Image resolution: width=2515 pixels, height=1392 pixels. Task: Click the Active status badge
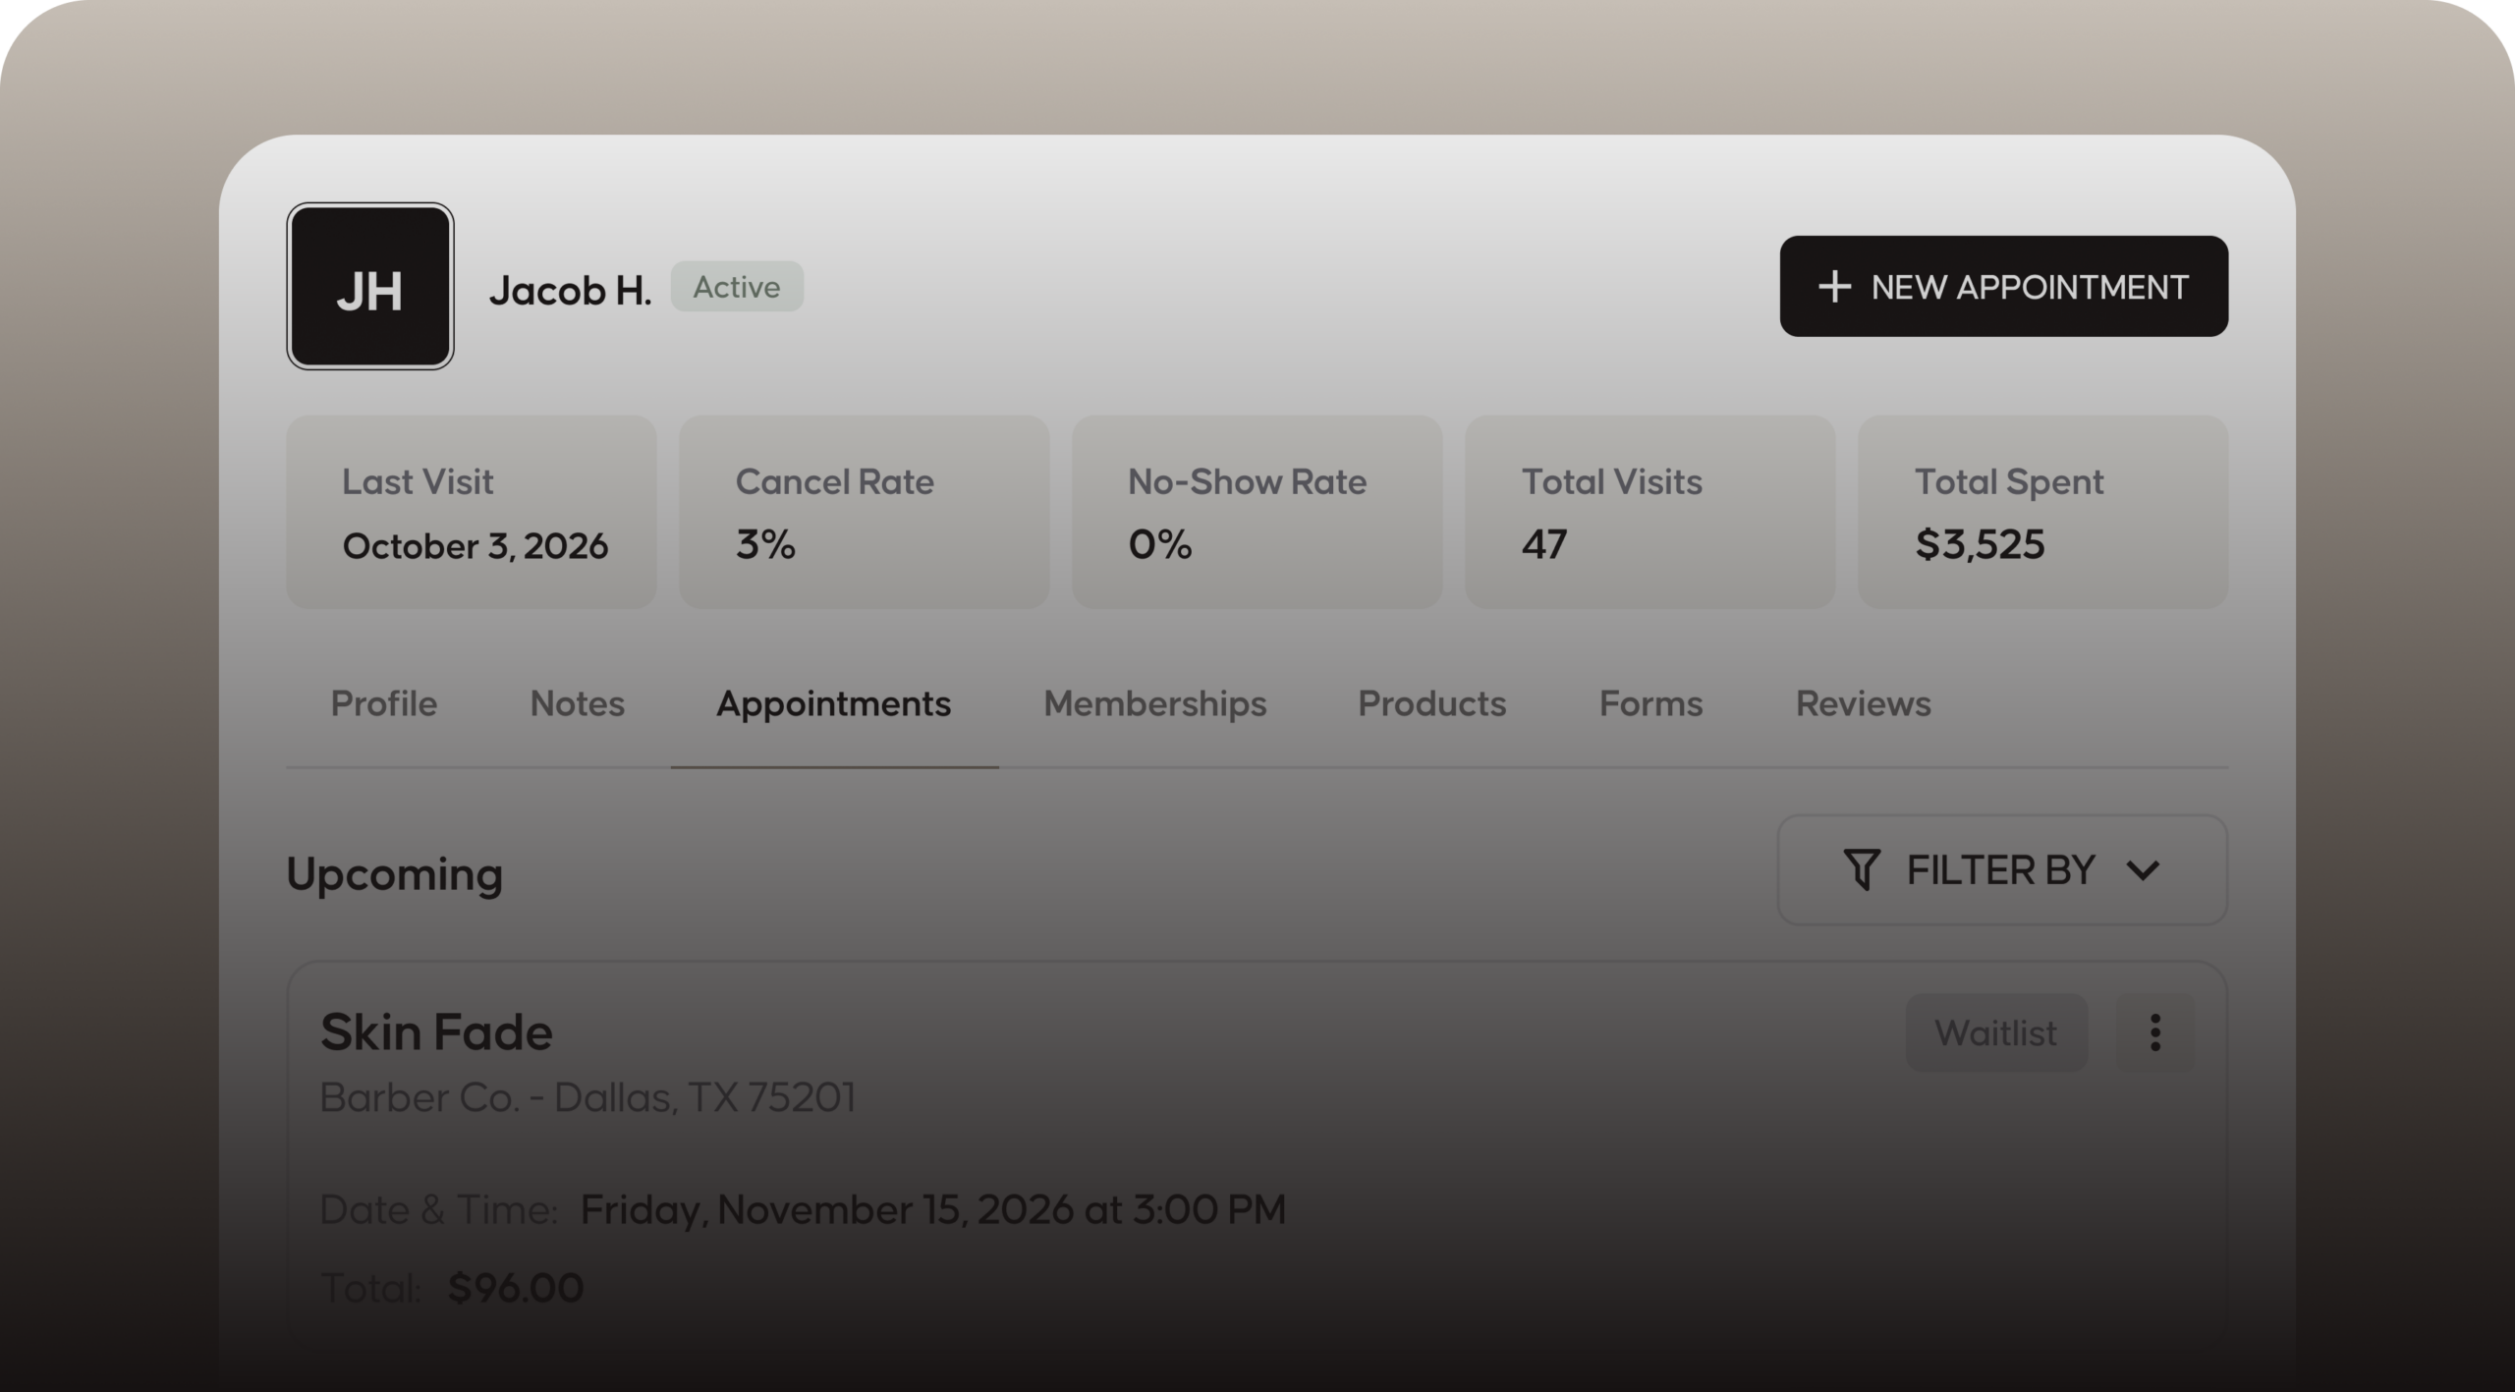coord(737,287)
